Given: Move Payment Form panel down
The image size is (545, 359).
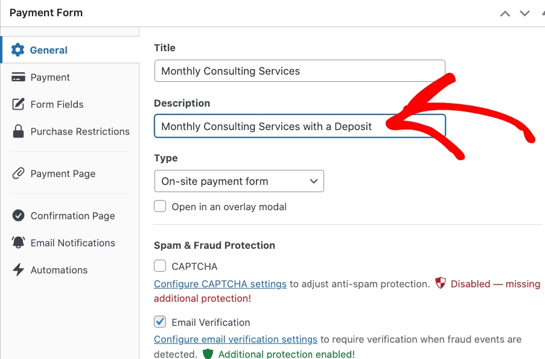Looking at the screenshot, I should point(524,13).
